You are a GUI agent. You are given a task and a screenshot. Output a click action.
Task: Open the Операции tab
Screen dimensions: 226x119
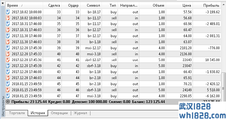coord(59,113)
